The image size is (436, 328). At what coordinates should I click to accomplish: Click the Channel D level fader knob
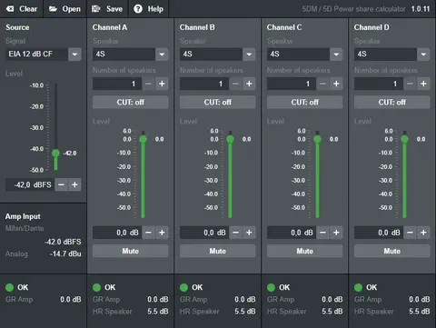pos(404,139)
